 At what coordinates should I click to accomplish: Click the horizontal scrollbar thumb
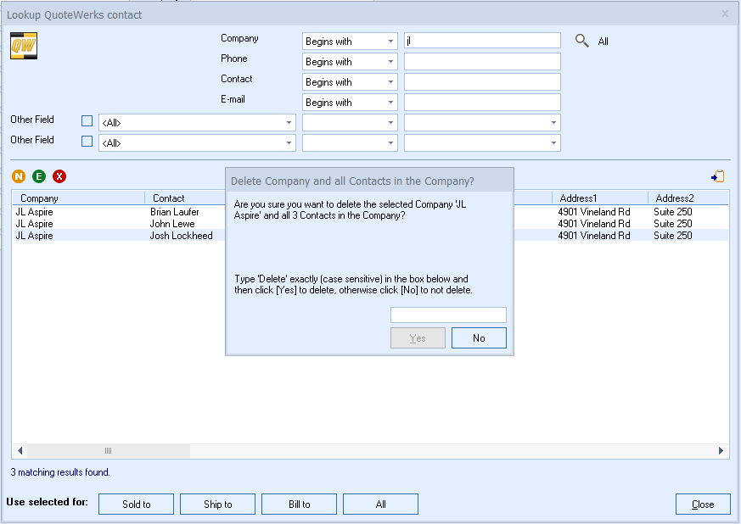[108, 451]
